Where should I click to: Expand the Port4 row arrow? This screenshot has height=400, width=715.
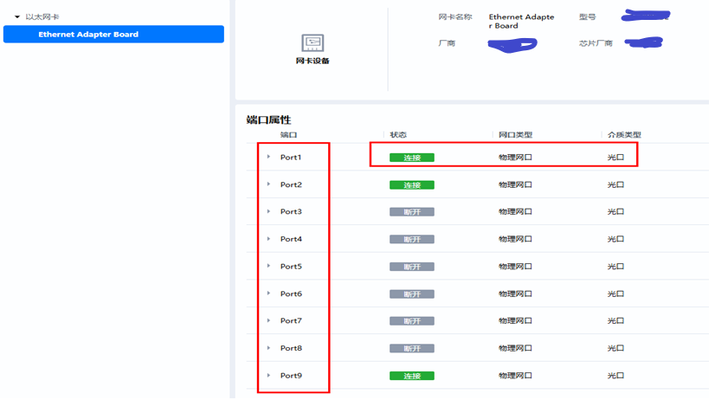click(269, 239)
